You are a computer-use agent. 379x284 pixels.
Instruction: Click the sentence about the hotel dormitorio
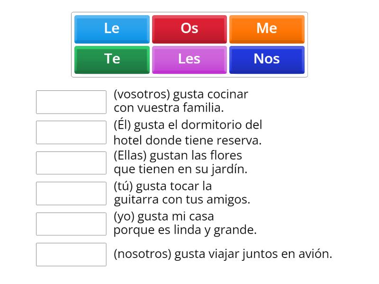pyautogui.click(x=187, y=133)
